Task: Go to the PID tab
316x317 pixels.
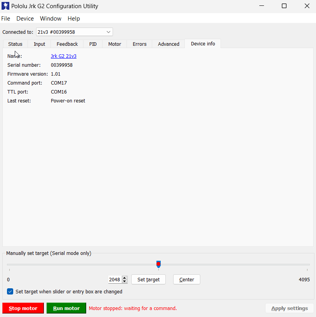Action: coord(93,44)
